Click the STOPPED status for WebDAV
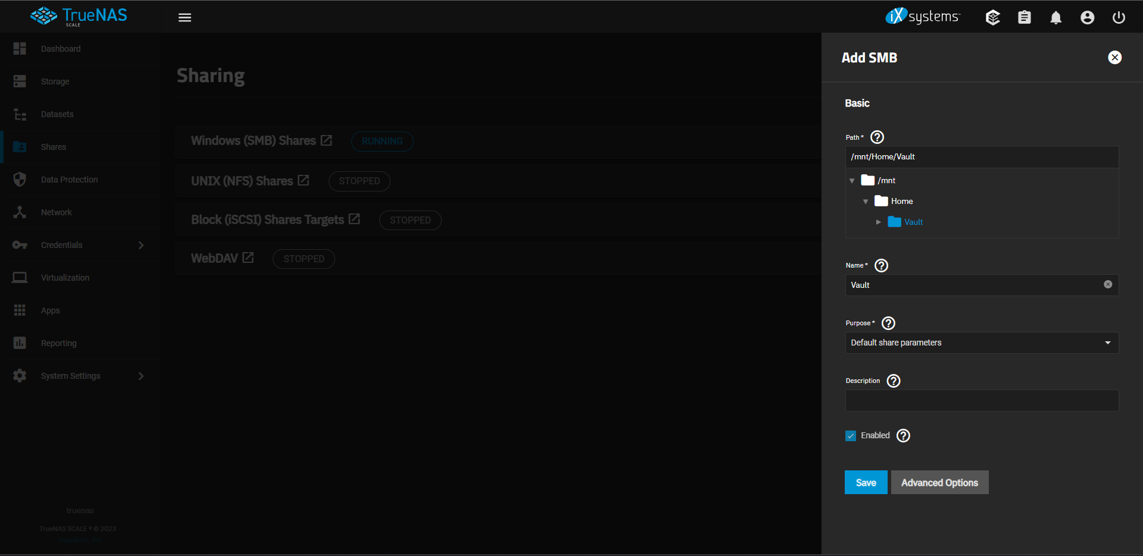Screen dimensions: 1143x556 pyautogui.click(x=304, y=259)
